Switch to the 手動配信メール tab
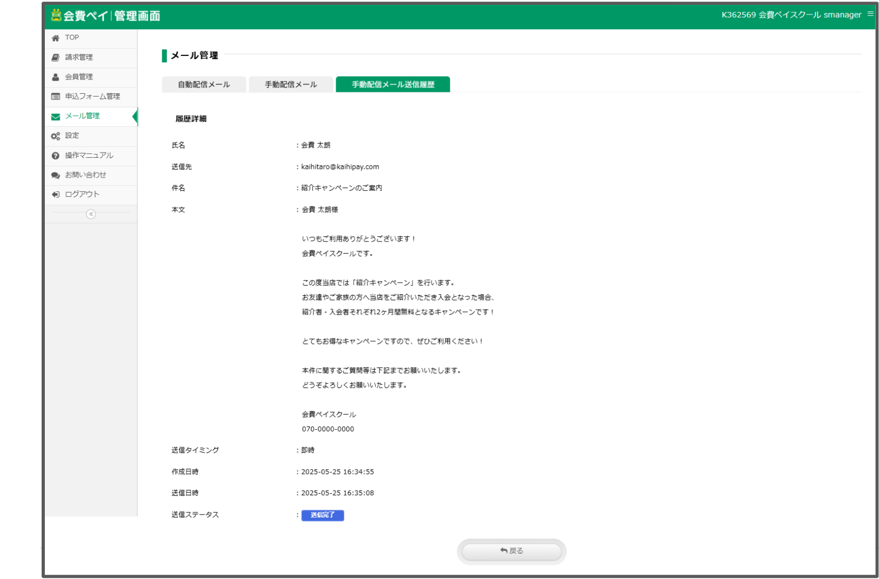This screenshot has height=579, width=879. click(290, 84)
